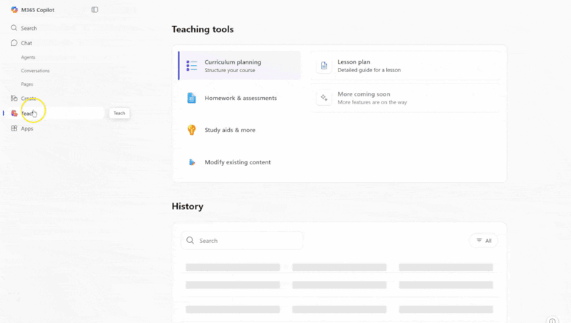Go to the Apps section
The width and height of the screenshot is (571, 323).
(x=27, y=129)
